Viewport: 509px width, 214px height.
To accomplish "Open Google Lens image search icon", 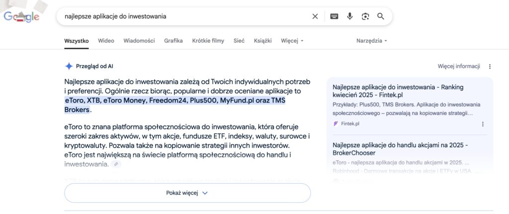I will (x=365, y=16).
